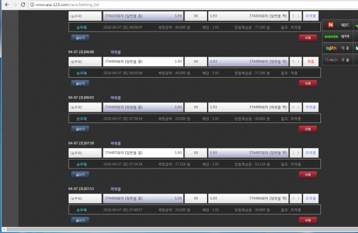The height and width of the screenshot is (233, 358).
Task: Click red delete button for round 774408
Action: [308, 129]
